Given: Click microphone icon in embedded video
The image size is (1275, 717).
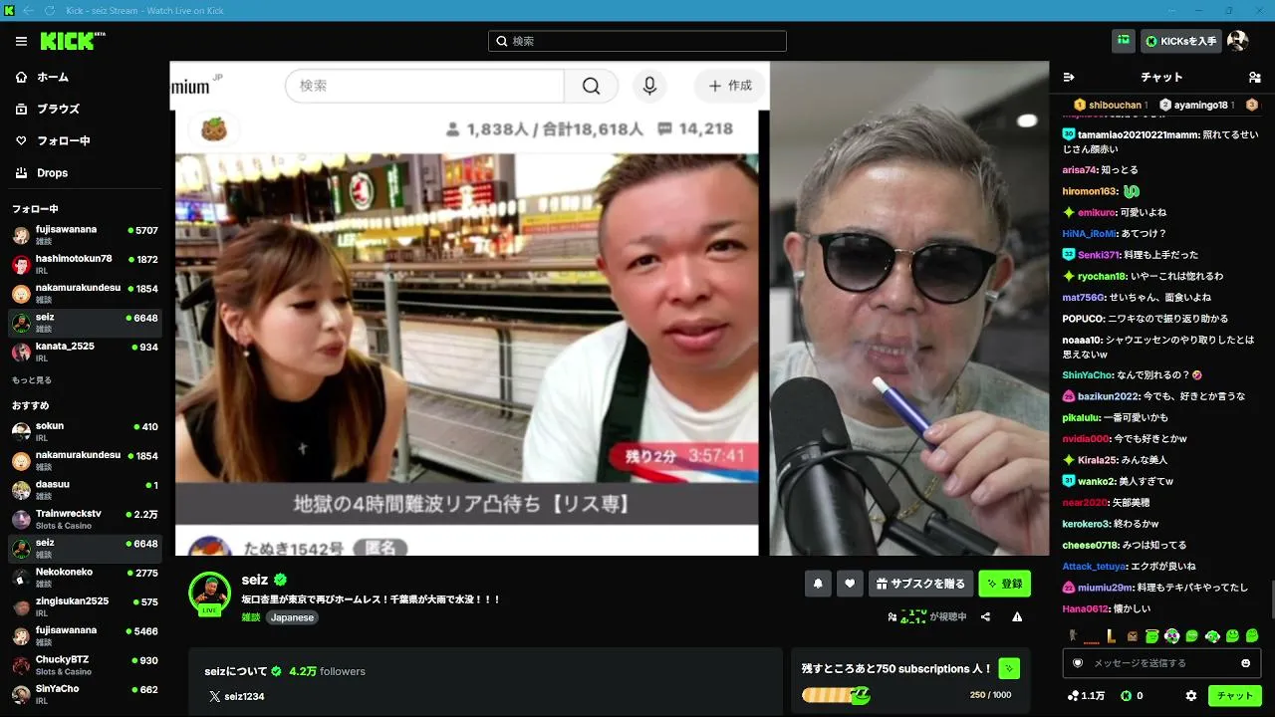Looking at the screenshot, I should point(649,86).
